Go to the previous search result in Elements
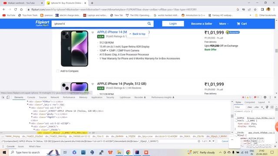The image size is (278, 156). pyautogui.click(x=210, y=141)
